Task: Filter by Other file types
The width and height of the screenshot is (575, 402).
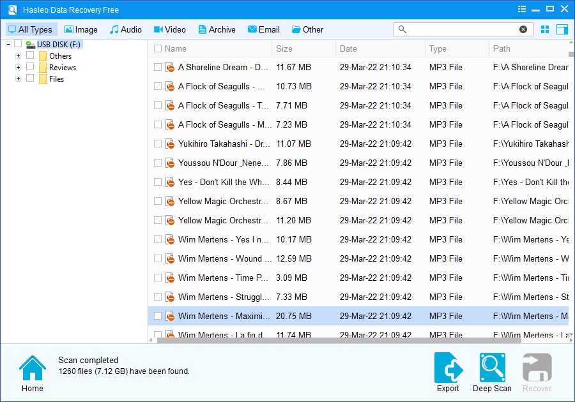Action: [x=308, y=29]
